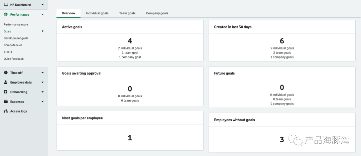The width and height of the screenshot is (361, 156).
Task: Click the Onboarding plus icon
Action: [6, 92]
